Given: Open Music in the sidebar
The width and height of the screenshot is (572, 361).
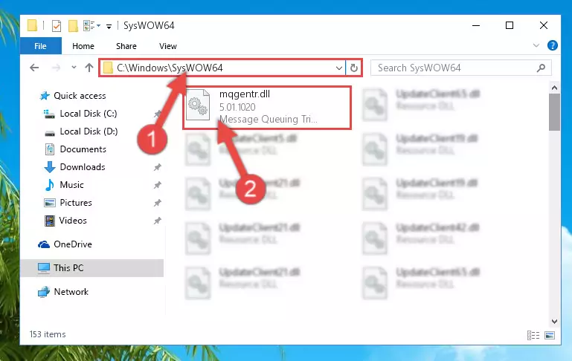Looking at the screenshot, I should (71, 185).
